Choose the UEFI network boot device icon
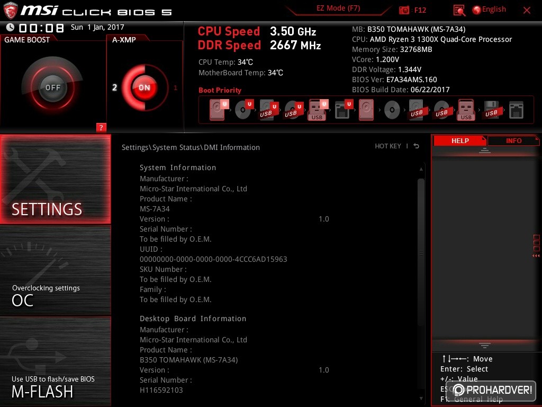This screenshot has width=542, height=407. click(x=344, y=110)
